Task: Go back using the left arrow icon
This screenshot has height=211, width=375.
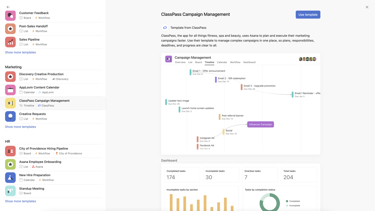Action: tap(8, 7)
